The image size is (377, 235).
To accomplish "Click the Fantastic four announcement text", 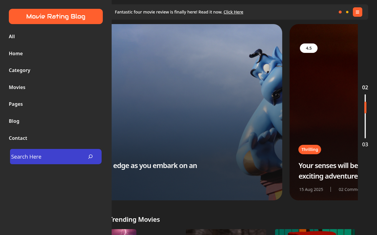I will [168, 12].
